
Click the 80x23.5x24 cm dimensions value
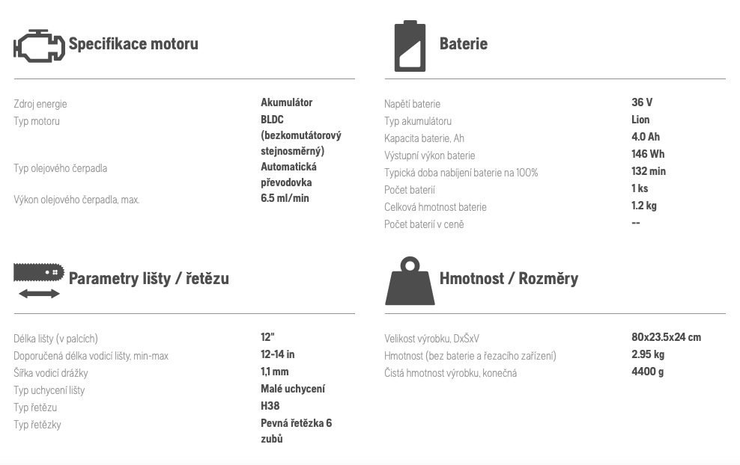(667, 337)
